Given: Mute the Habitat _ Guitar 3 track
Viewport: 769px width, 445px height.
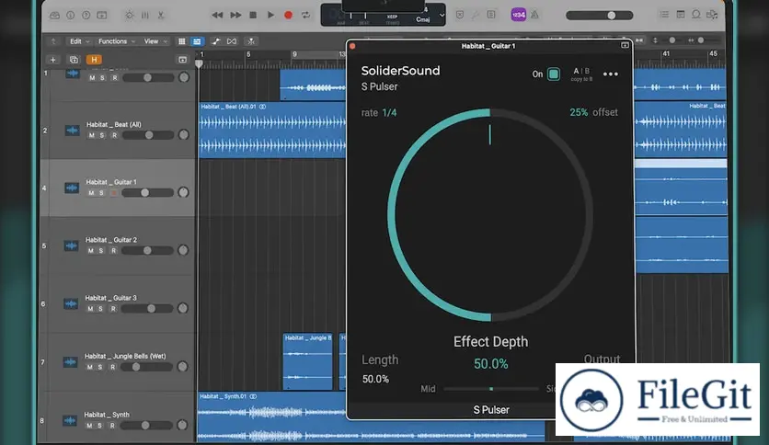Looking at the screenshot, I should [90, 309].
